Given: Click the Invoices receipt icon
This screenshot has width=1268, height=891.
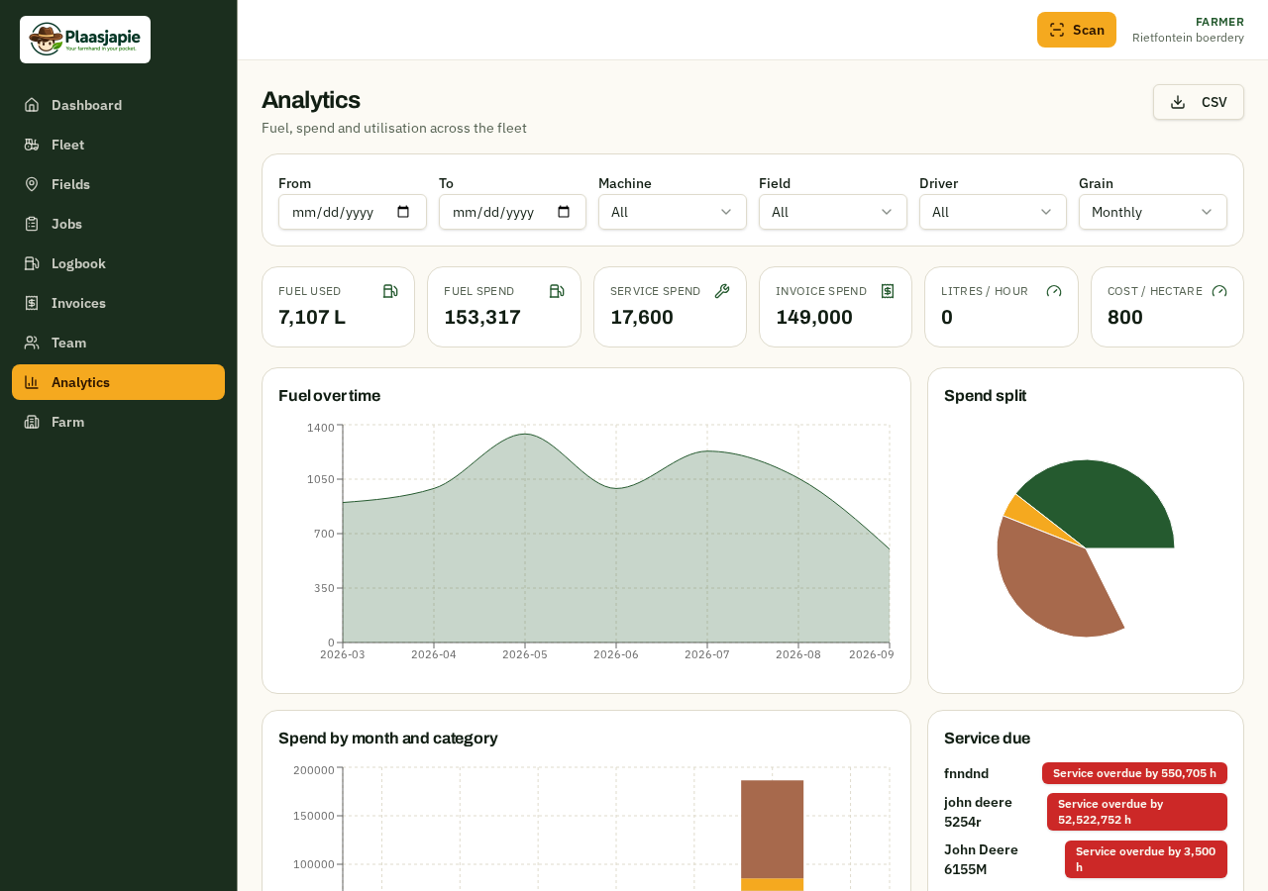Looking at the screenshot, I should tap(32, 303).
